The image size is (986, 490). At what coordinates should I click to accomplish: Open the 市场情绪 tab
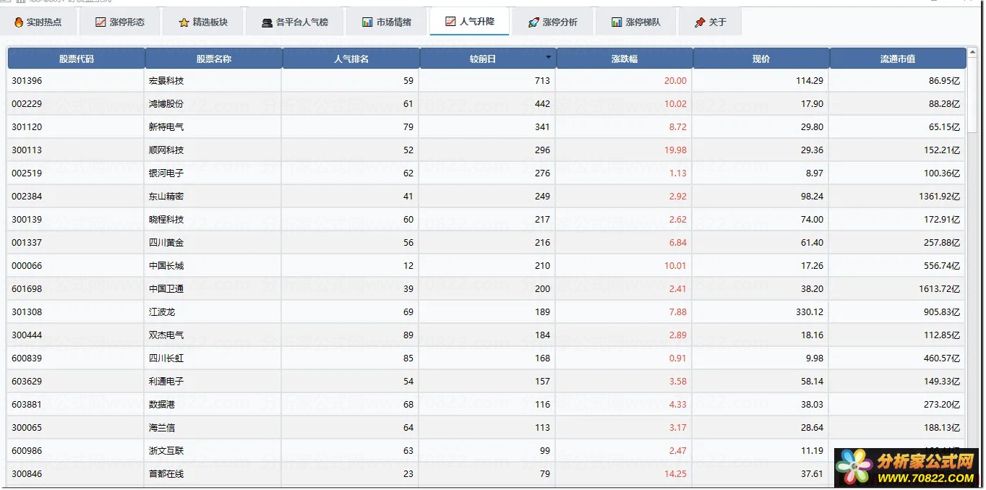click(387, 22)
